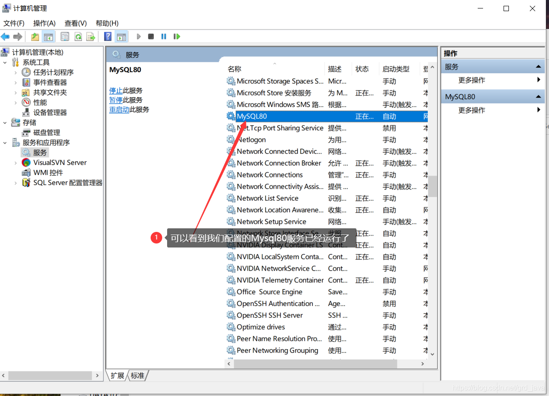Click the SQL Server 配置管理器 icon
Image resolution: width=549 pixels, height=396 pixels.
click(26, 183)
